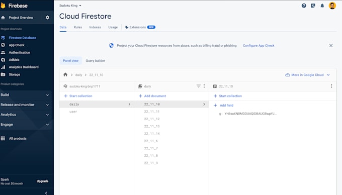Open the 22_11_10 document three-dot menu
The width and height of the screenshot is (342, 195).
click(x=331, y=86)
